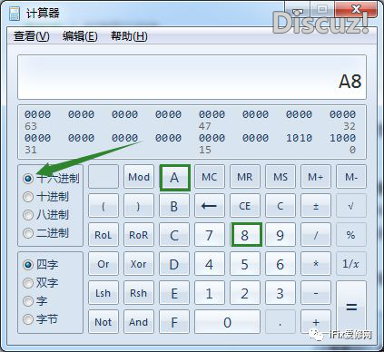Screen dimensions: 384x352
Task: Click the MS memory store button
Action: [281, 177]
